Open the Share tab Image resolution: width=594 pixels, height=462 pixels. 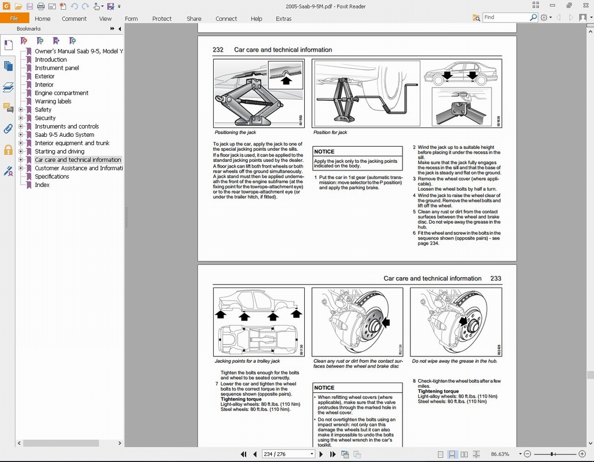(x=194, y=19)
